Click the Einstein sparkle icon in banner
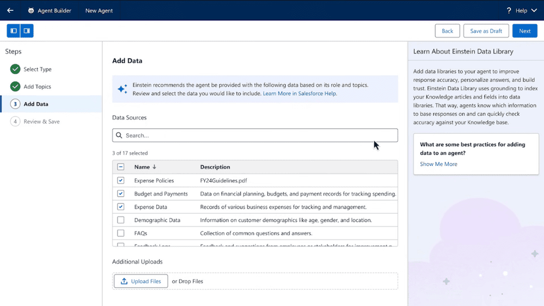This screenshot has width=544, height=306. point(122,89)
